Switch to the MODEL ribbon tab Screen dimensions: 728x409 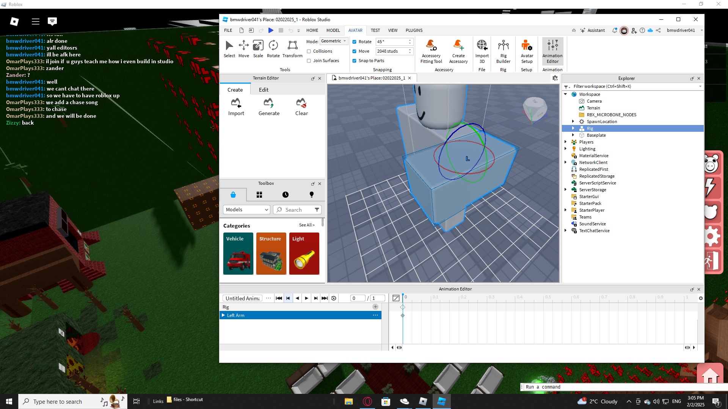pyautogui.click(x=333, y=30)
